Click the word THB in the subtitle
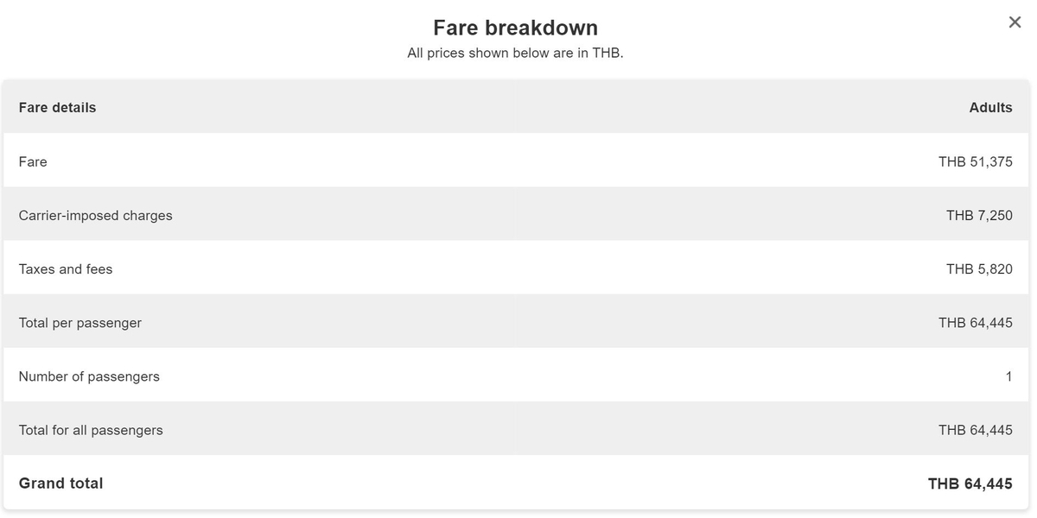This screenshot has height=518, width=1037. click(x=605, y=54)
